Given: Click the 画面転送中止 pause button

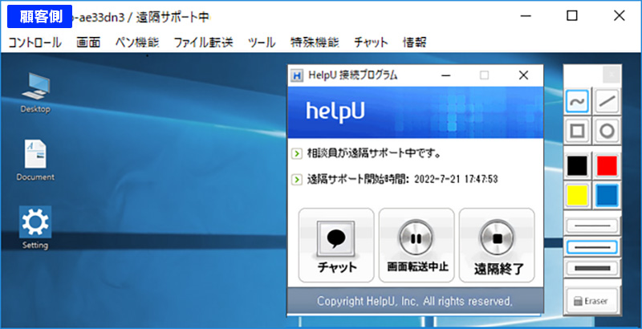Looking at the screenshot, I should pos(416,245).
